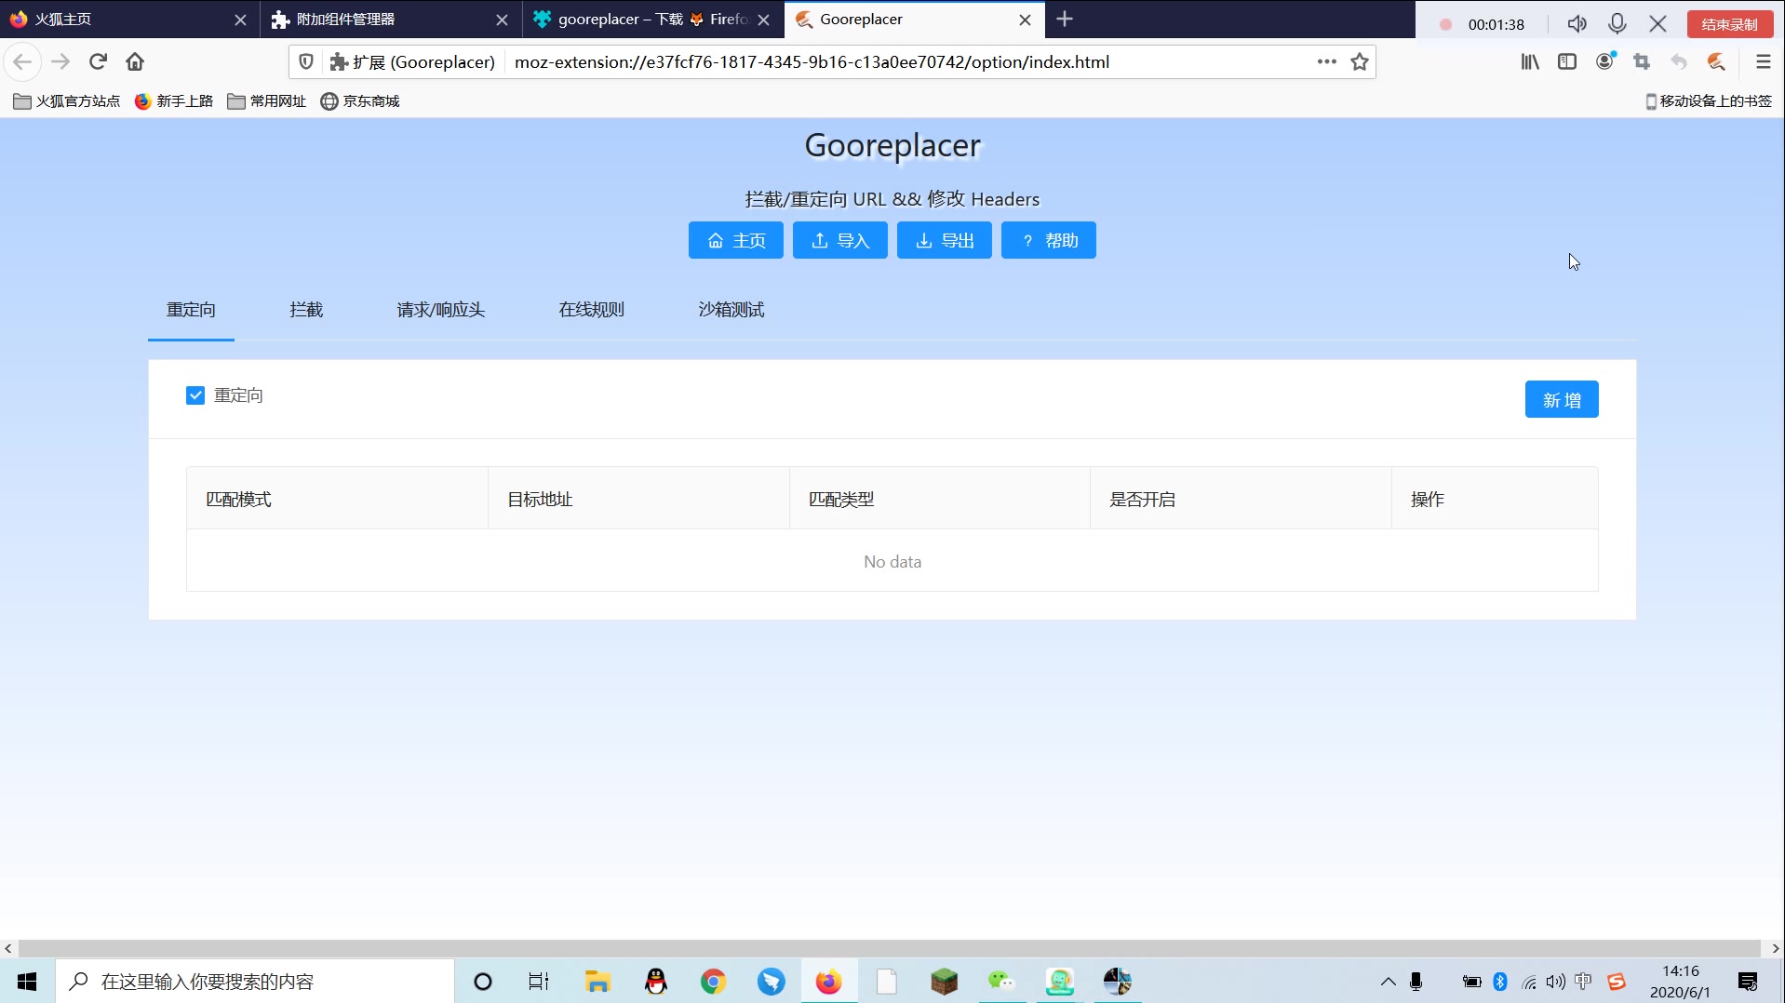Open 火狐官方站点 bookmark folder

click(x=67, y=101)
